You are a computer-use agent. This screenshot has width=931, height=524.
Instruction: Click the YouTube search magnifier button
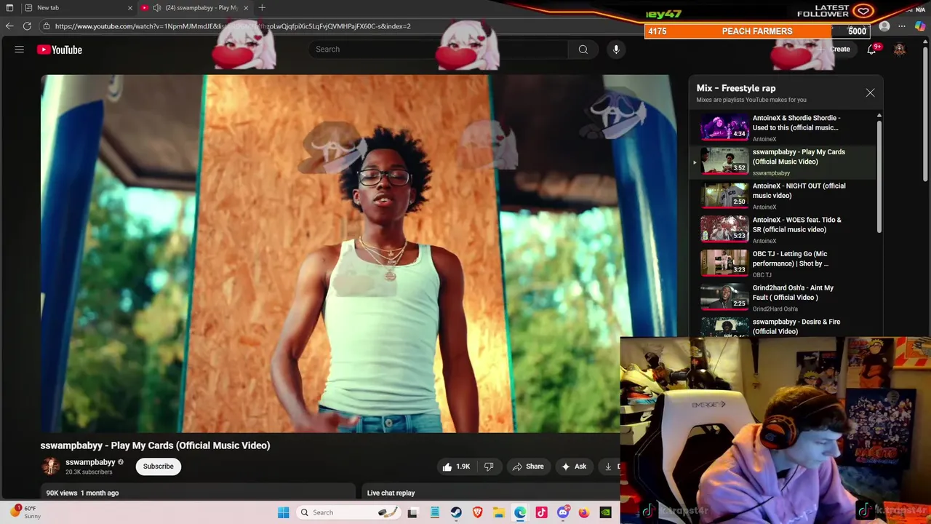(x=583, y=49)
